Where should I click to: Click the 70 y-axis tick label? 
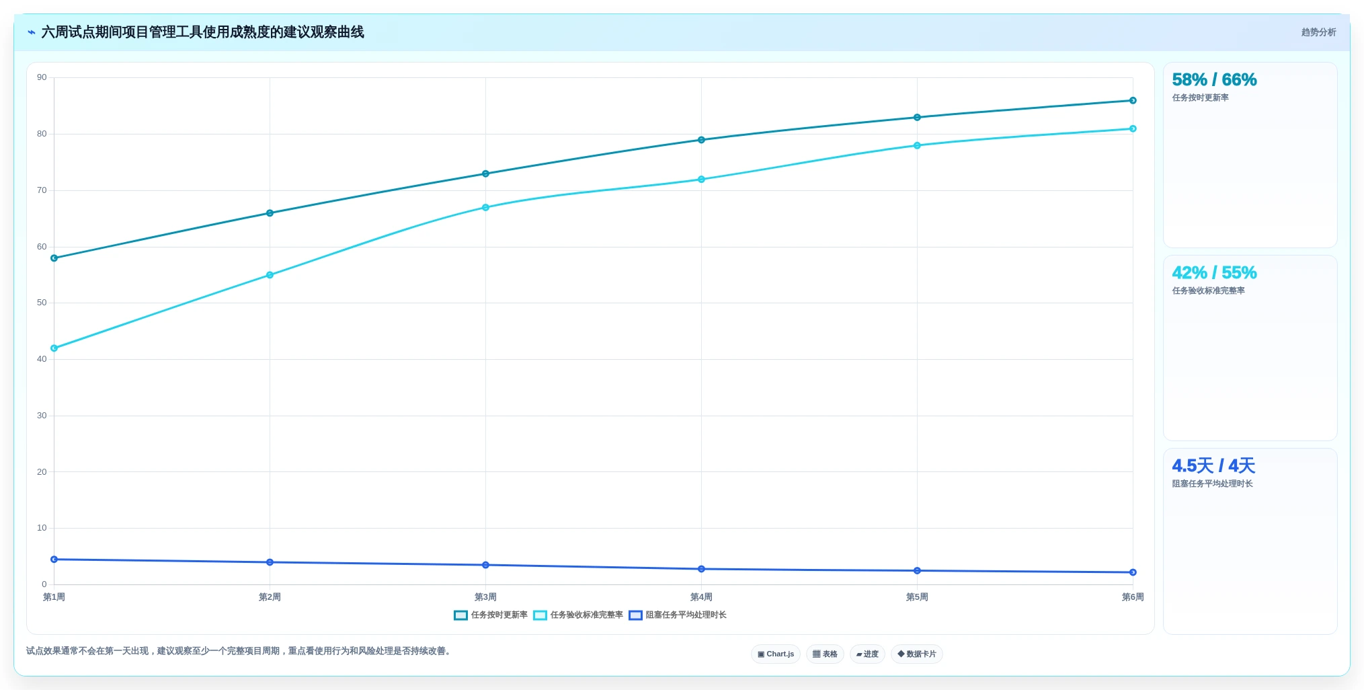tap(42, 190)
